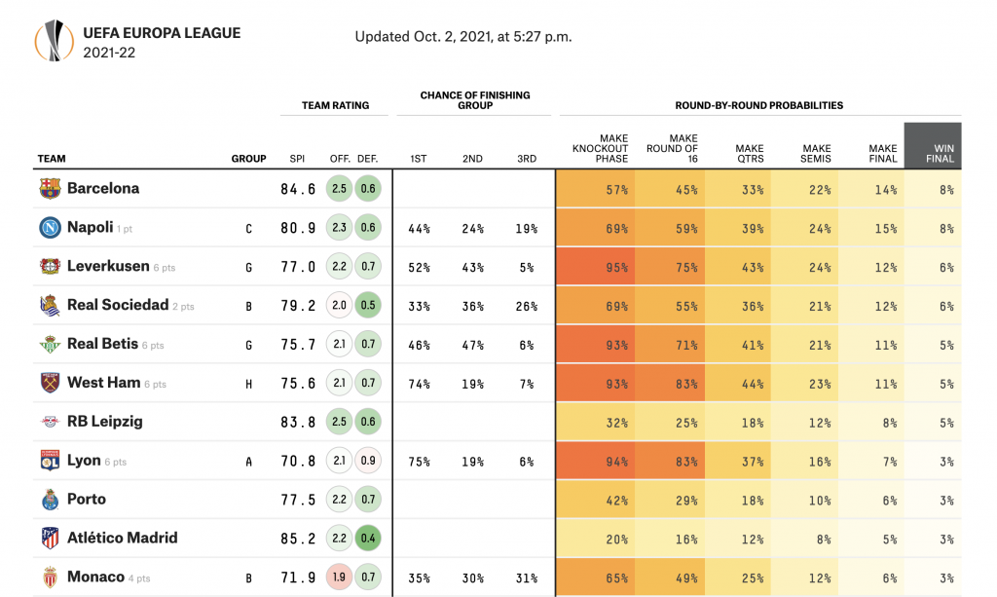Click the RB Leipzig club crest

[50, 422]
